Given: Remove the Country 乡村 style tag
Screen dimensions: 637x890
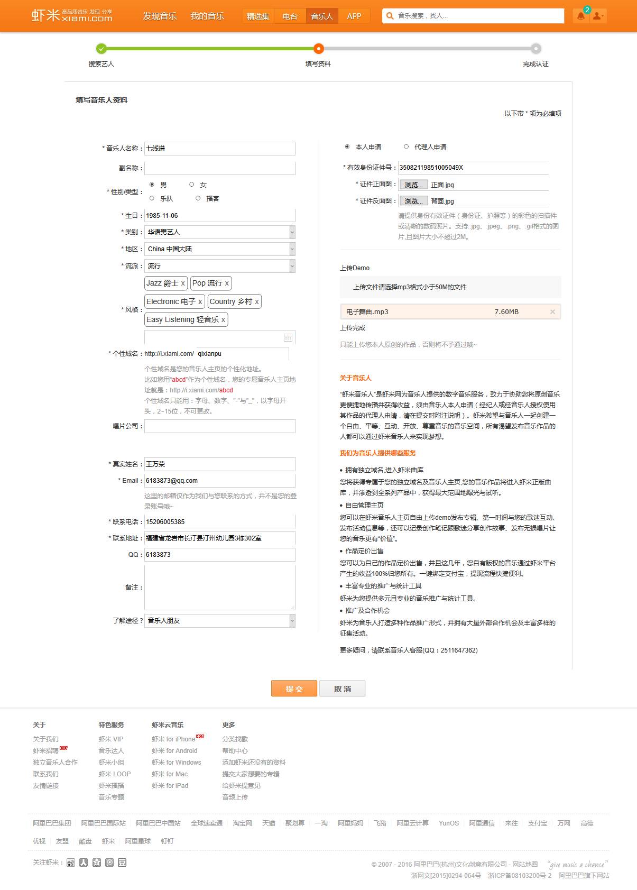Looking at the screenshot, I should click(257, 302).
